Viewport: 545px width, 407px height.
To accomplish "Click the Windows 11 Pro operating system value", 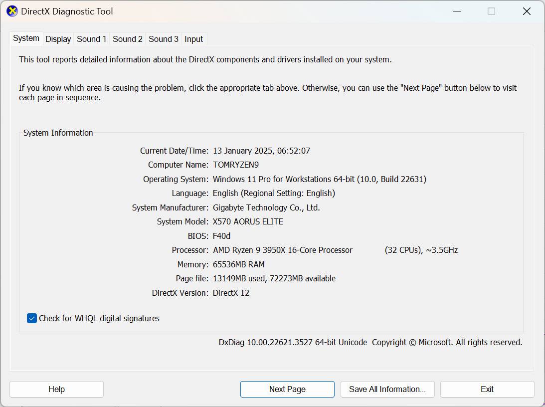I will point(319,179).
